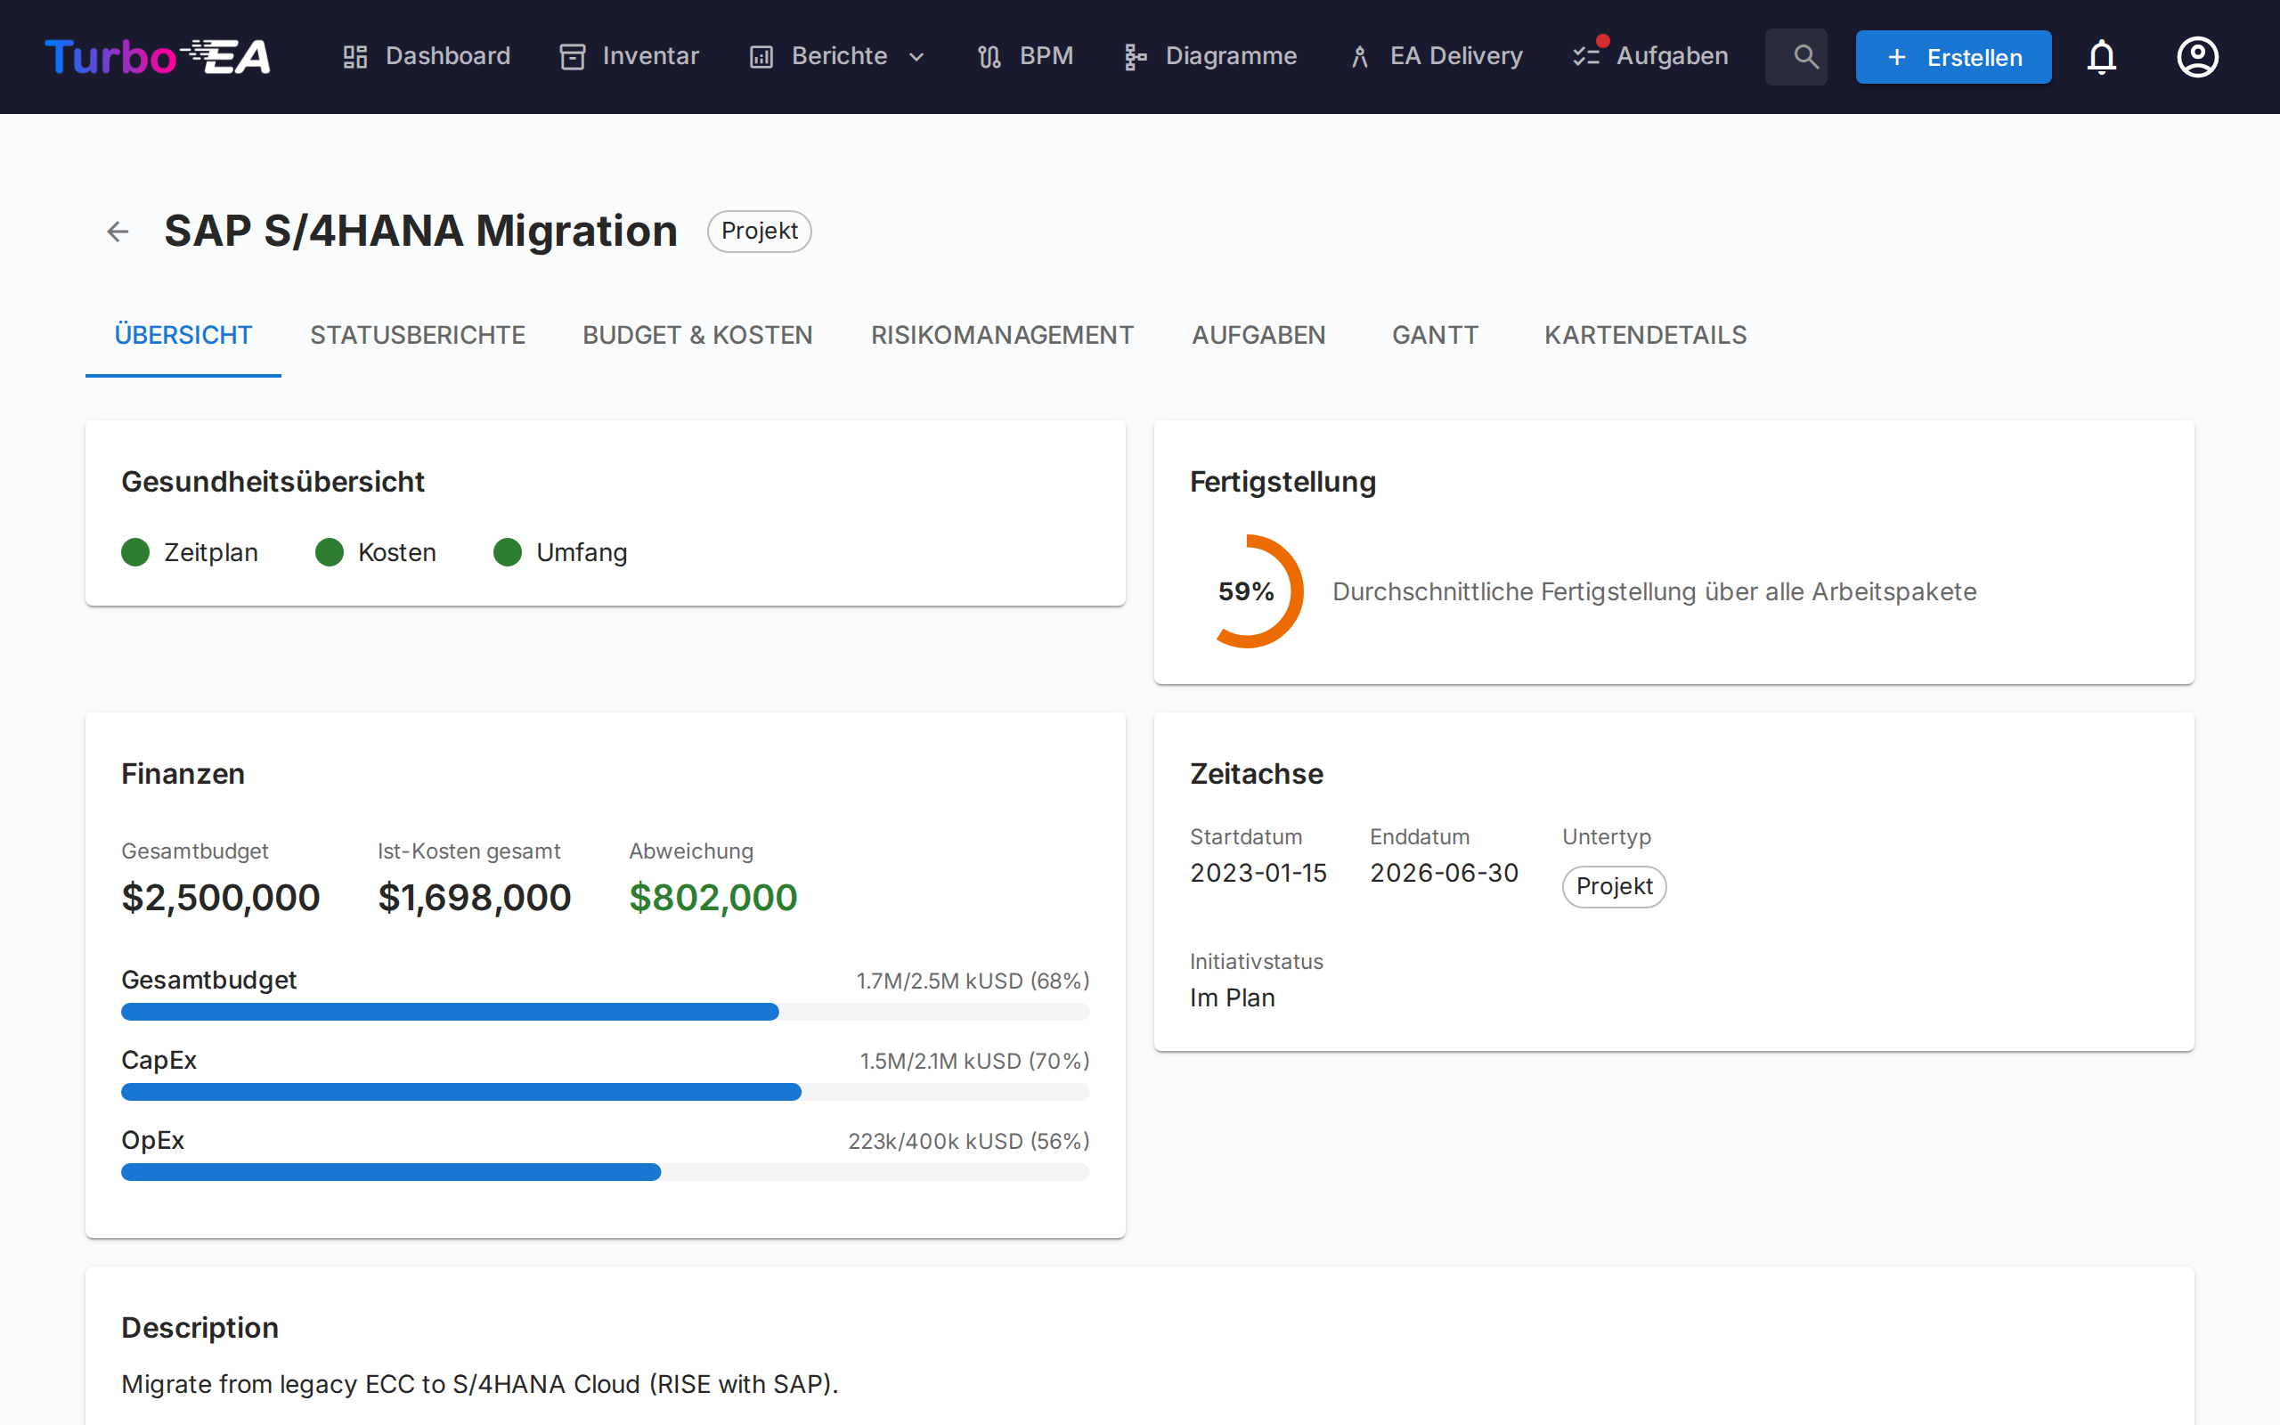
Task: Navigate to EA Delivery
Action: (1436, 56)
